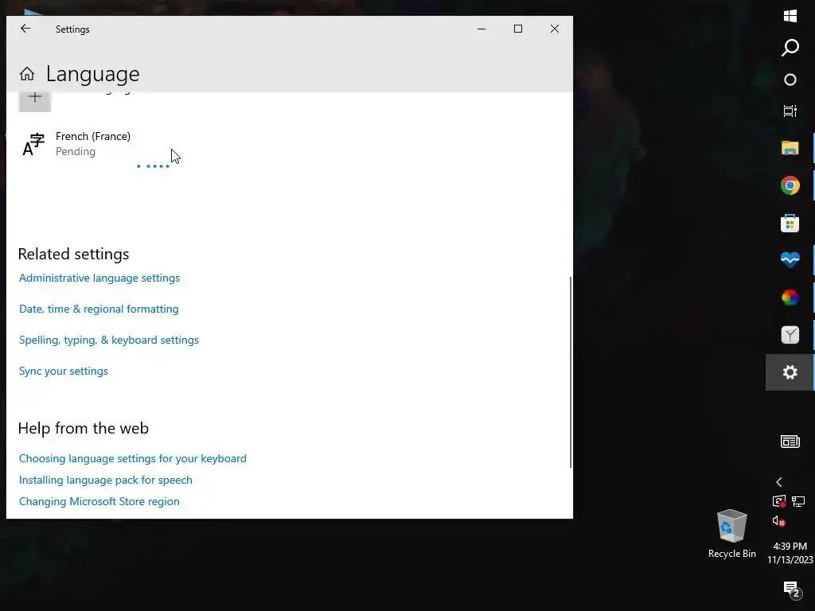The width and height of the screenshot is (815, 611).
Task: Open Installing language pack for speech link
Action: click(106, 480)
